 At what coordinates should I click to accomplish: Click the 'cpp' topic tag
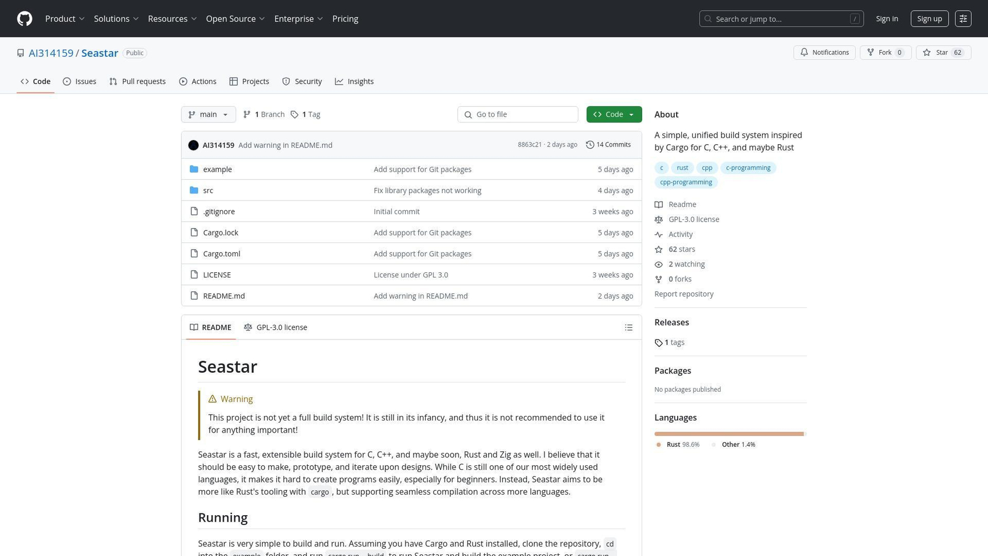pos(707,168)
